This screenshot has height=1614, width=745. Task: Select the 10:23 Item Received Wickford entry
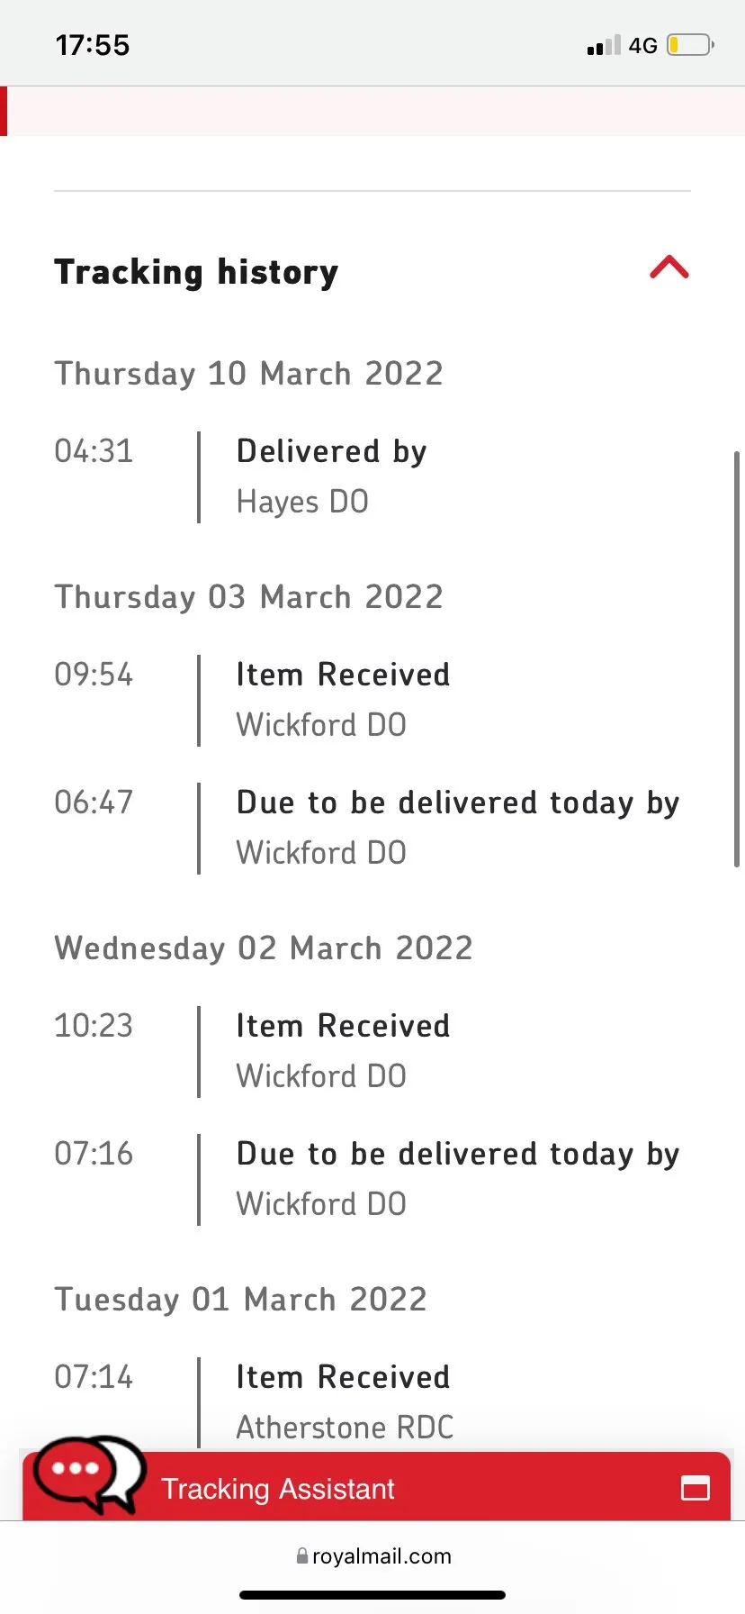click(372, 1051)
